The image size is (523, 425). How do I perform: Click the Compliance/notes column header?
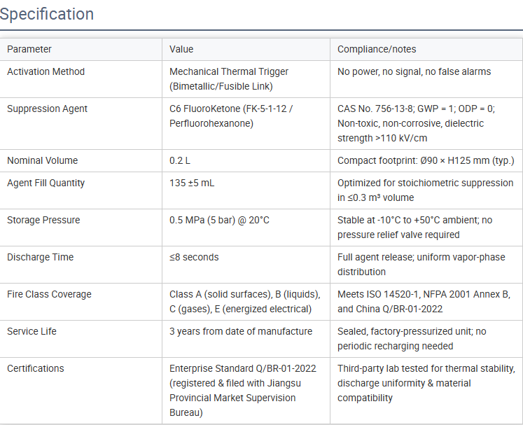377,50
